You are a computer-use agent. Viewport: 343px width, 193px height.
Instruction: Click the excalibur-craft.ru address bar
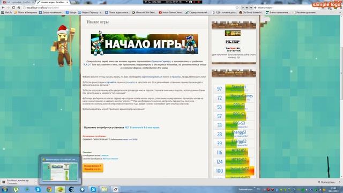(129, 8)
